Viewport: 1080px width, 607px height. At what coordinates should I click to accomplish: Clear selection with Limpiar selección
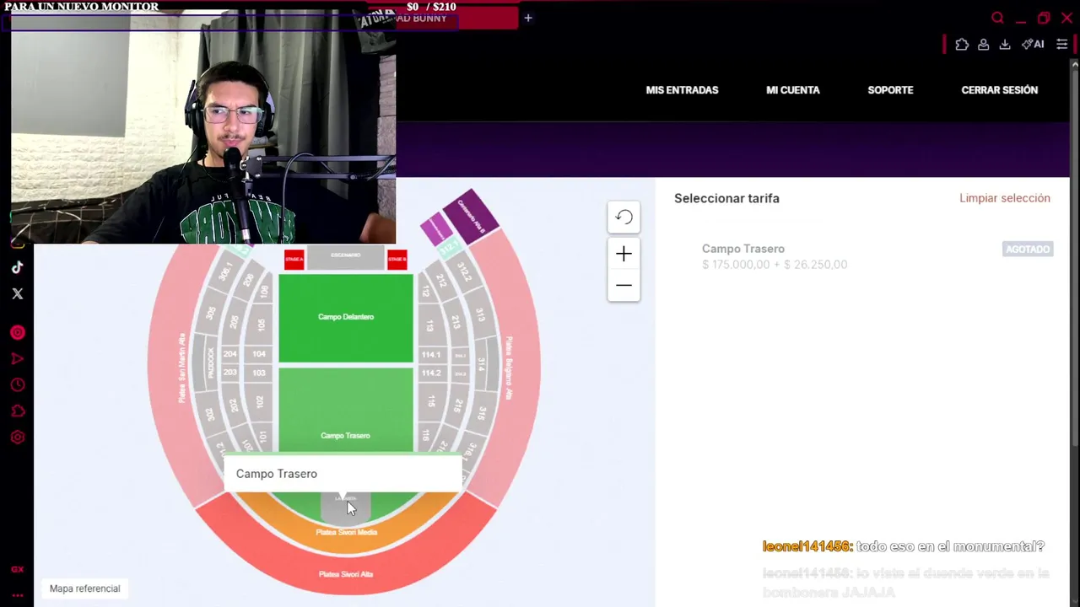[1004, 198]
